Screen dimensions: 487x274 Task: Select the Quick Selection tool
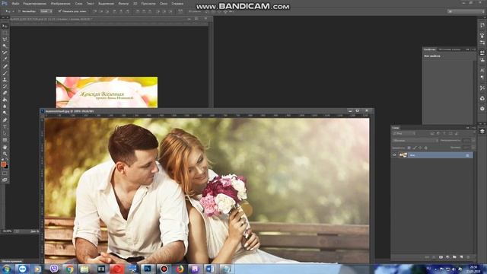tap(5, 46)
